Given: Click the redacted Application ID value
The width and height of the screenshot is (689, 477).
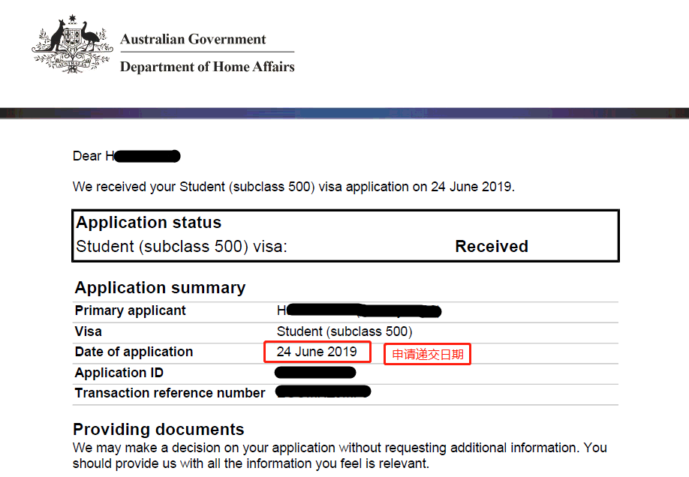Looking at the screenshot, I should click(315, 373).
